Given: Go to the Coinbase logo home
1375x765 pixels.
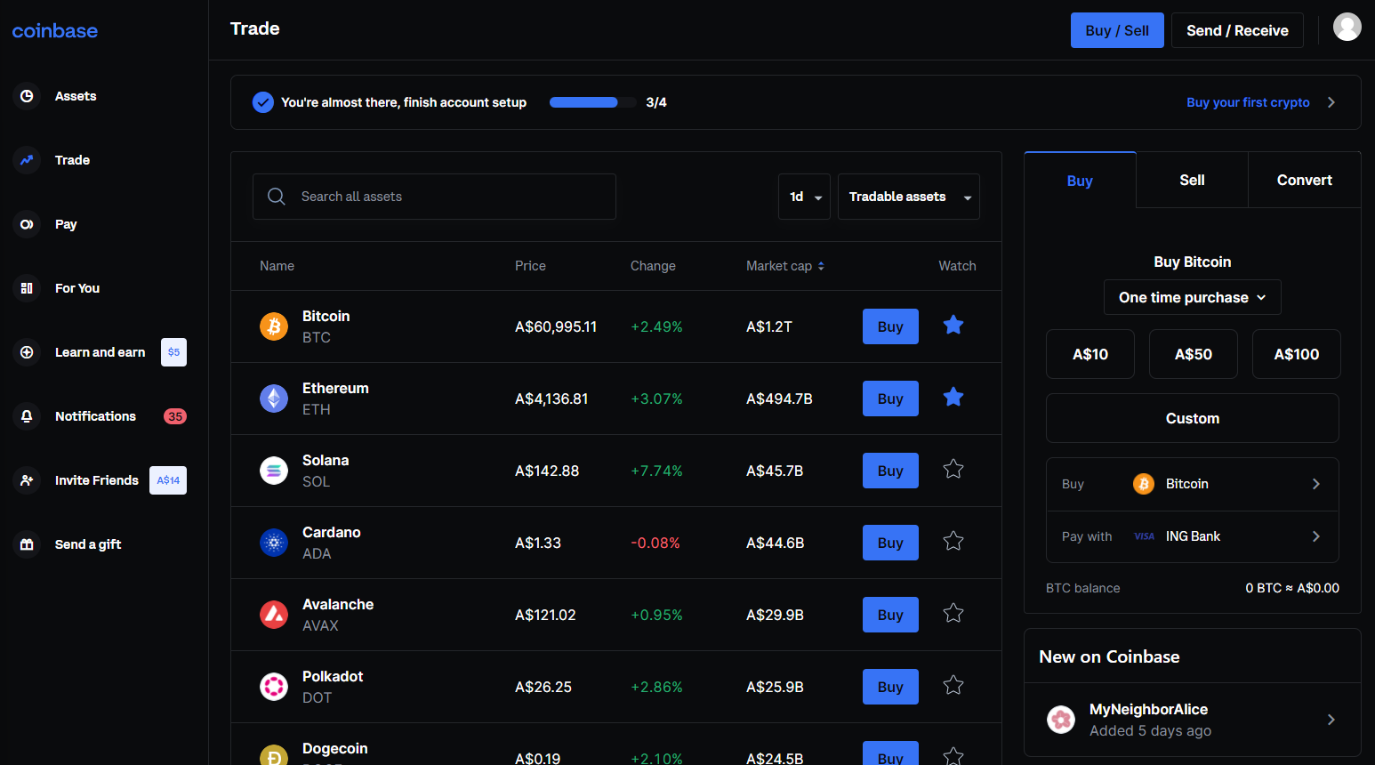Looking at the screenshot, I should coord(55,30).
